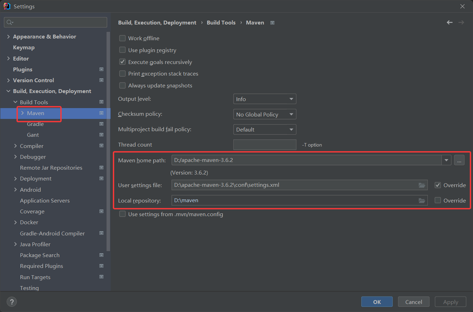
Task: Focus the settings search field
Action: [x=55, y=22]
